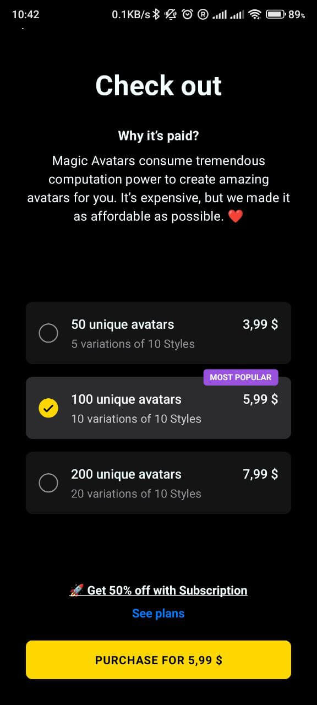Tap the 7,99 $ price label
The image size is (317, 705).
point(260,474)
